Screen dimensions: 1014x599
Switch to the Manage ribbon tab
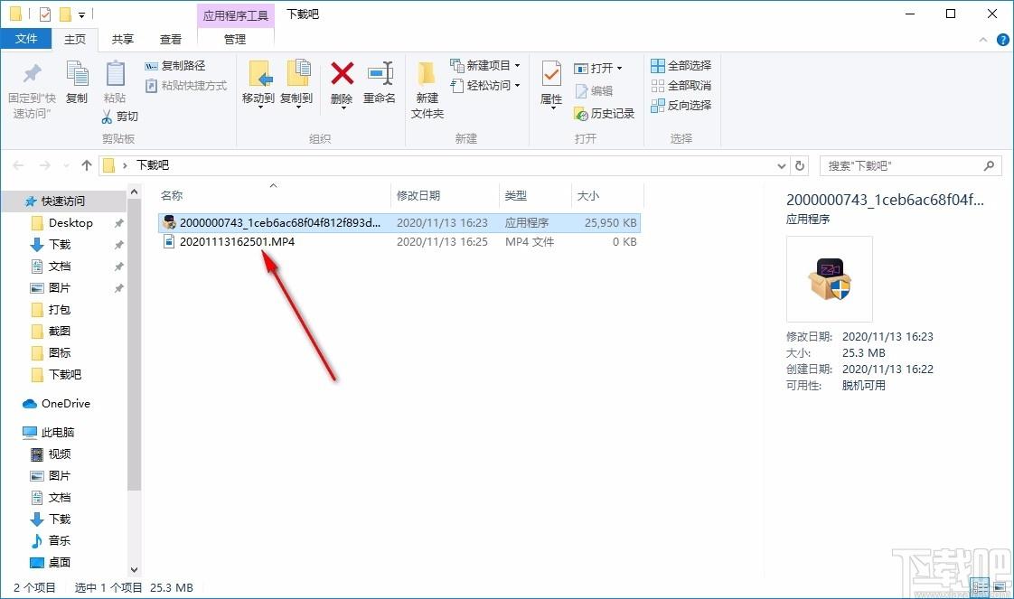[235, 40]
